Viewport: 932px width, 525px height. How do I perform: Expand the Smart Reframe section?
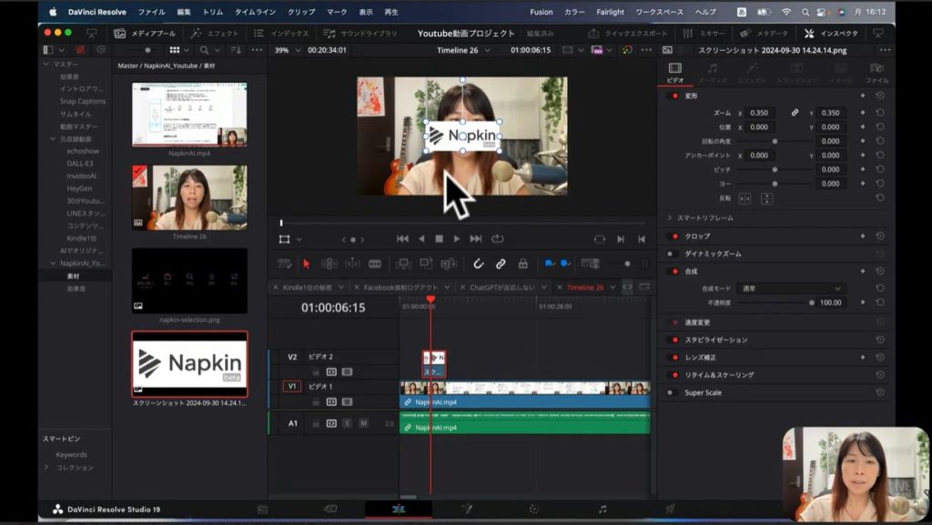(670, 217)
